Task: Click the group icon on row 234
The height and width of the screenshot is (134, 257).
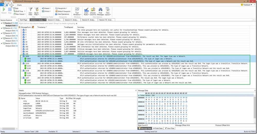Action: coord(24,54)
